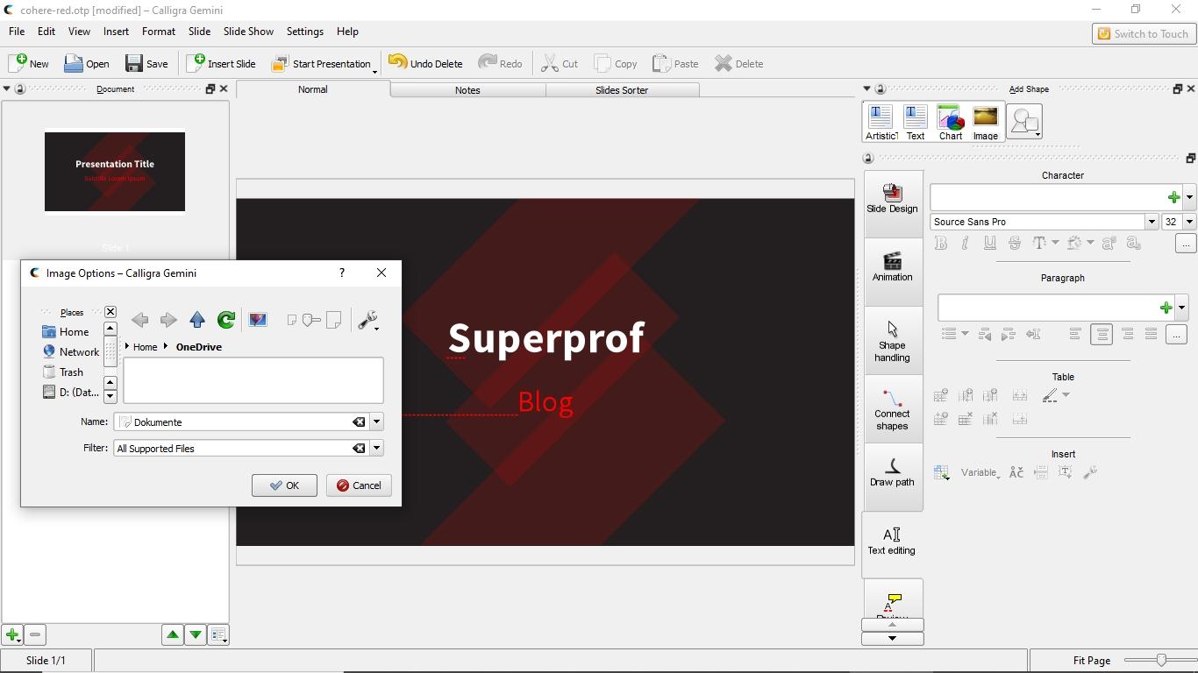Clear the Filter field text
This screenshot has width=1198, height=673.
[359, 449]
